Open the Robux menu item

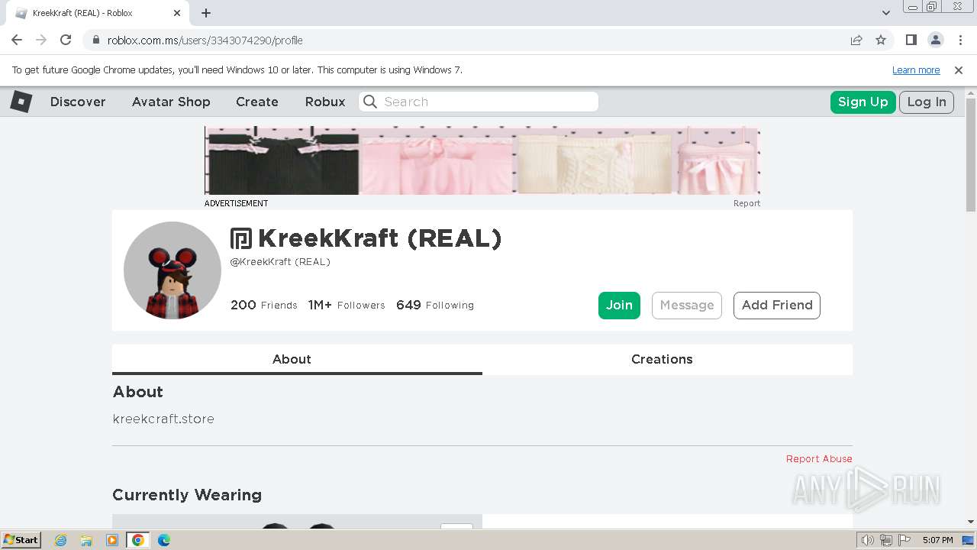(325, 102)
